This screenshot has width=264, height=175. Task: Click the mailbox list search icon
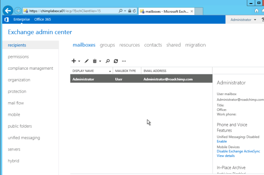108,61
